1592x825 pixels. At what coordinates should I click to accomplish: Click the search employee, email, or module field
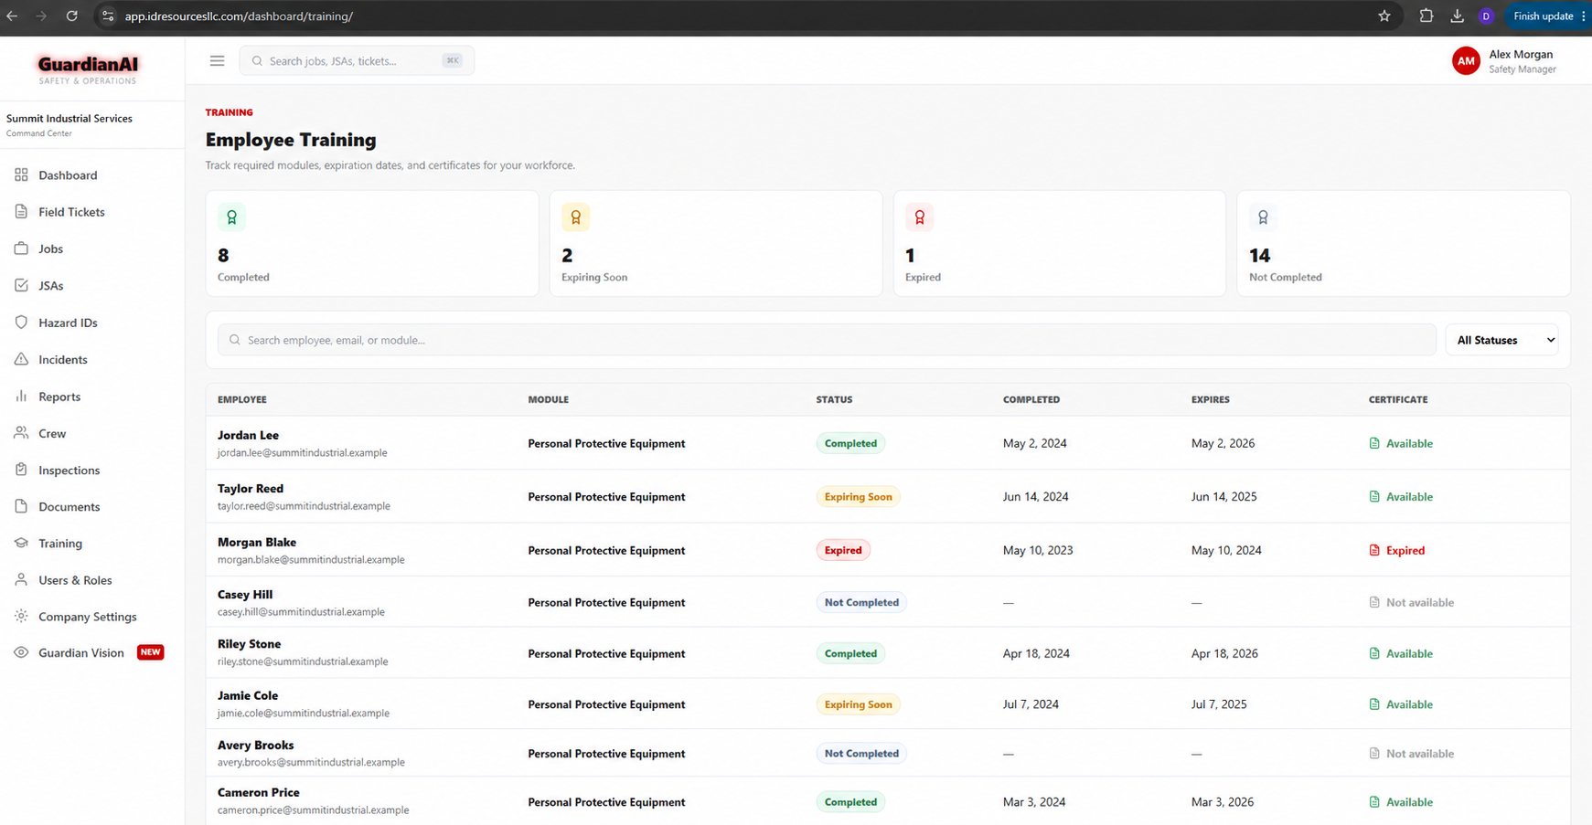click(x=827, y=340)
